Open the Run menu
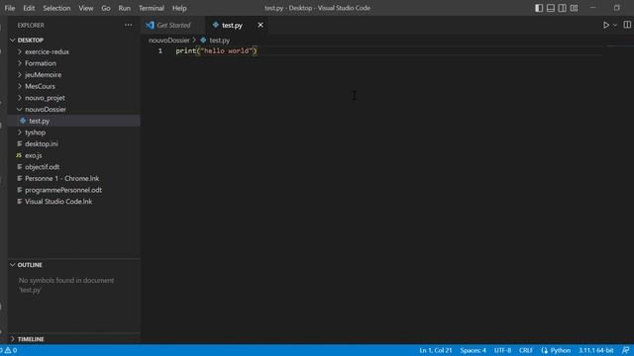The height and width of the screenshot is (356, 634). point(125,8)
